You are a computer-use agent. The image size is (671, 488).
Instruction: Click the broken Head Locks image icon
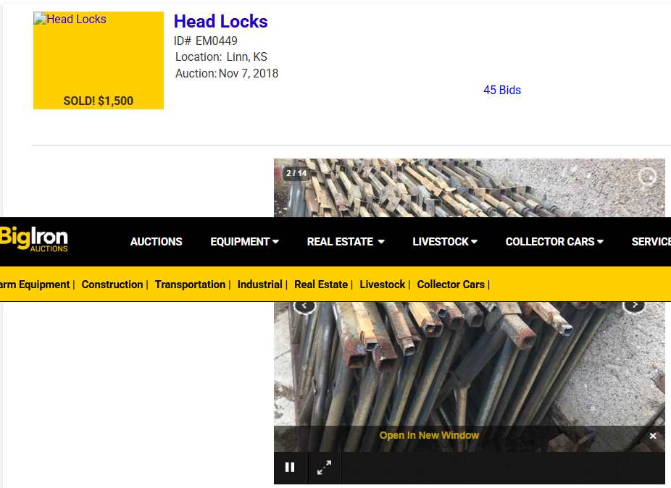point(40,18)
